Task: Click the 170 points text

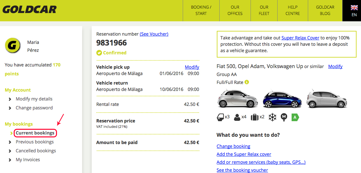Action: click(32, 69)
